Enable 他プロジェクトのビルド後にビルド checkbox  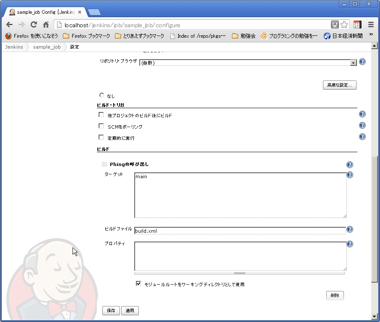[x=101, y=114]
